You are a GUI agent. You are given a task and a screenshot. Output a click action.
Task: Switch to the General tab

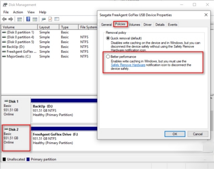pos(106,25)
